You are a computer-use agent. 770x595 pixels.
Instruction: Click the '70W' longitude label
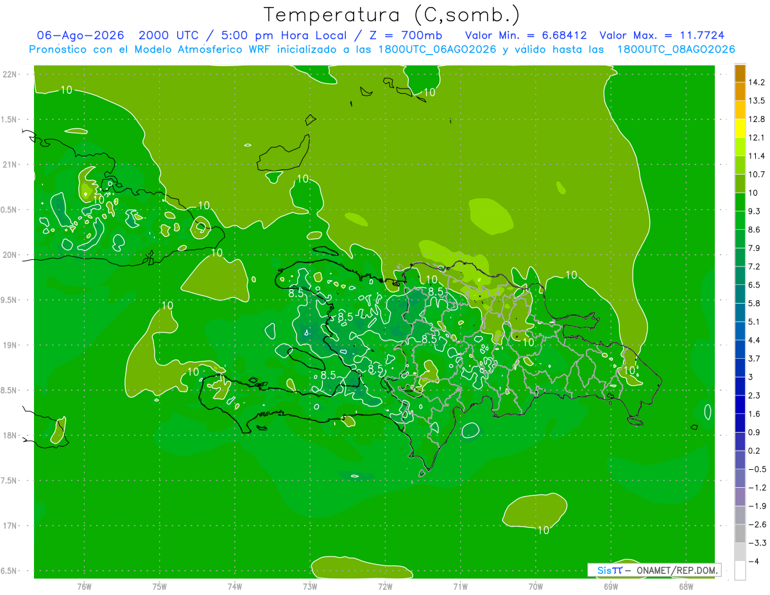(536, 587)
